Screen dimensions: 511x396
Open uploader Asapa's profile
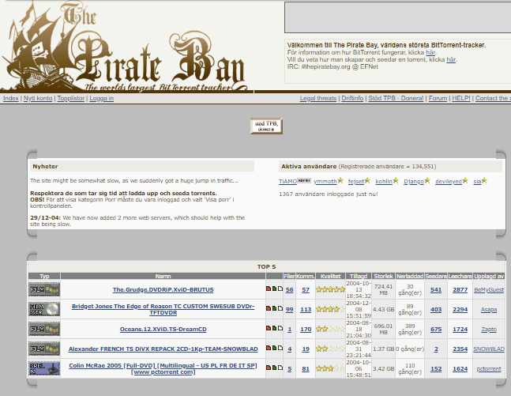[489, 310]
